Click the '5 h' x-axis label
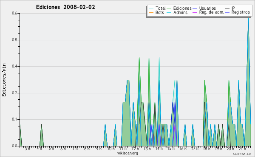The image size is (255, 157). tap(51, 149)
